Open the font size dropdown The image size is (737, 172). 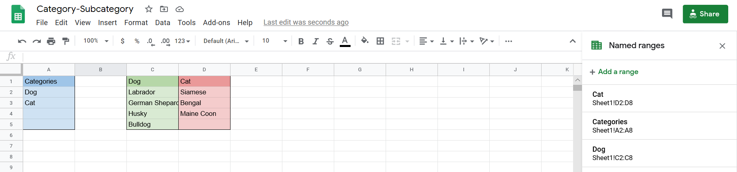[274, 41]
